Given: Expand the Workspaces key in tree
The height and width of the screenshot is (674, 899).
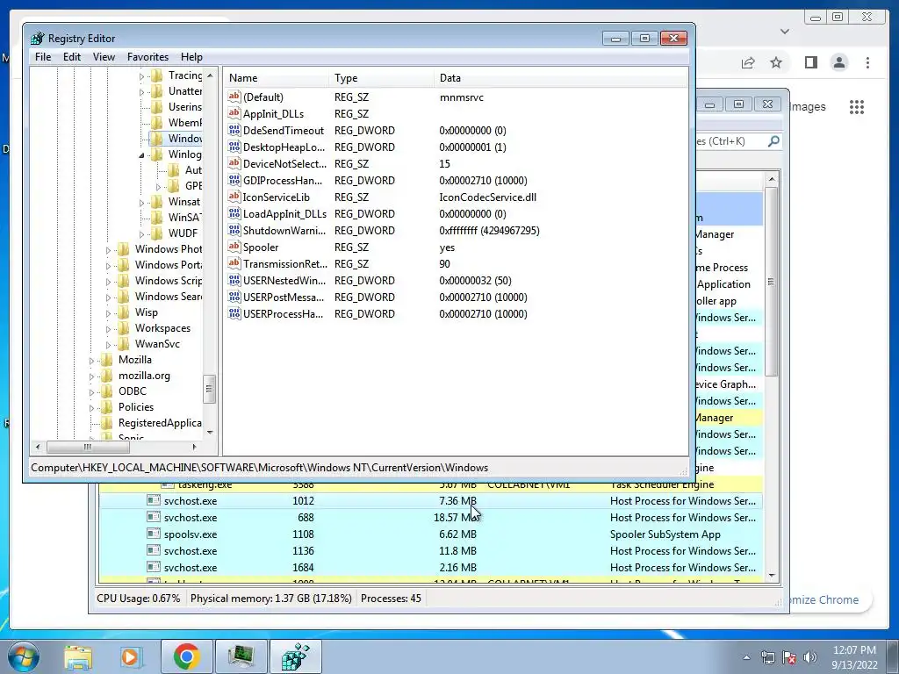Looking at the screenshot, I should [x=108, y=329].
